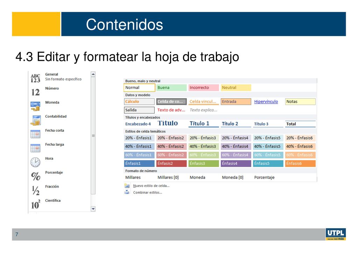Choose Millares [0] number format style

(168, 177)
